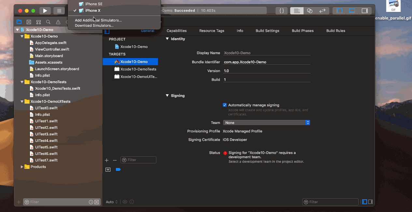Collapse the Xcode10-Demo source group
This screenshot has height=212, width=412.
click(x=22, y=36)
